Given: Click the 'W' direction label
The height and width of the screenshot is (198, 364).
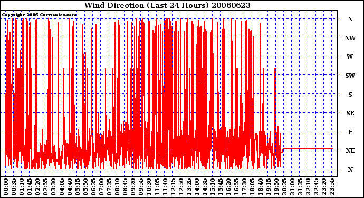Looking at the screenshot, I should (350, 56).
